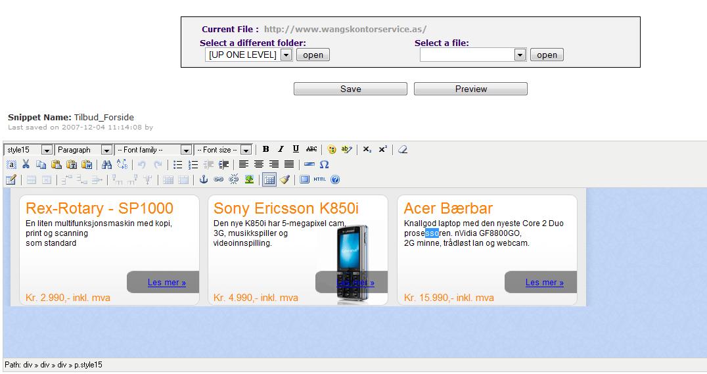This screenshot has width=707, height=374.
Task: Open the HTML source editor
Action: pos(320,179)
